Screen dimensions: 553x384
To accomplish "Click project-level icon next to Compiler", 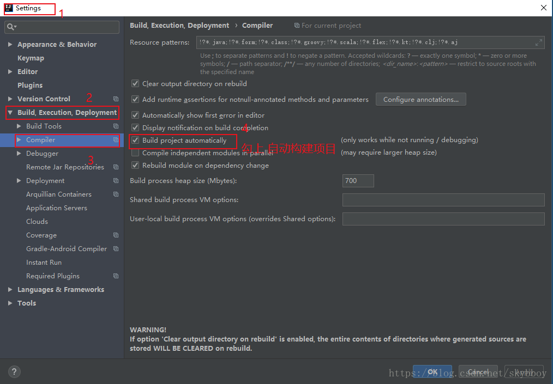I will [x=116, y=140].
